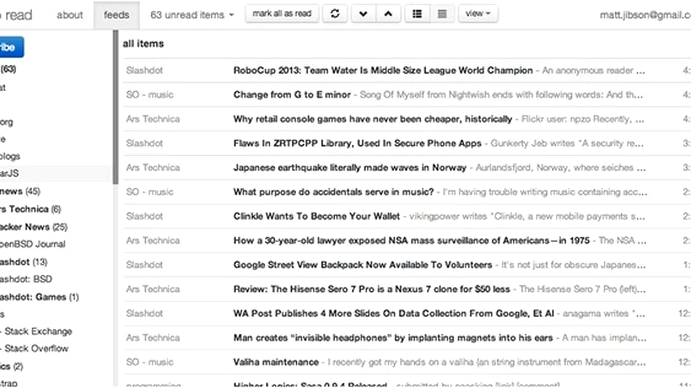Switch to the feeds tab
The image size is (691, 388).
[x=117, y=15]
